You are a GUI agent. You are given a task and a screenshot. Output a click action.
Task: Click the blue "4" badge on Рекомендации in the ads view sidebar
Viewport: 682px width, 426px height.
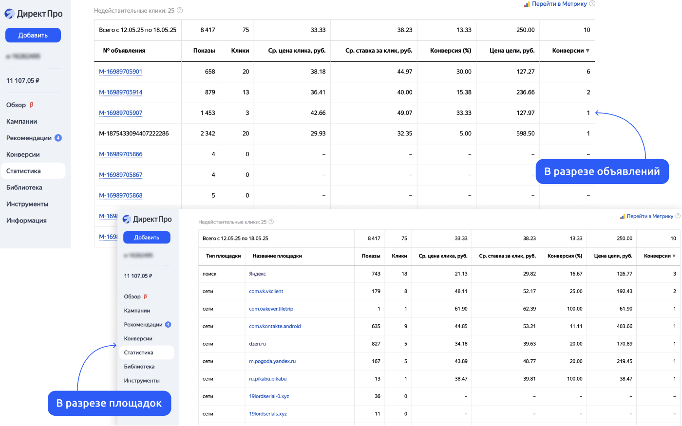click(58, 138)
